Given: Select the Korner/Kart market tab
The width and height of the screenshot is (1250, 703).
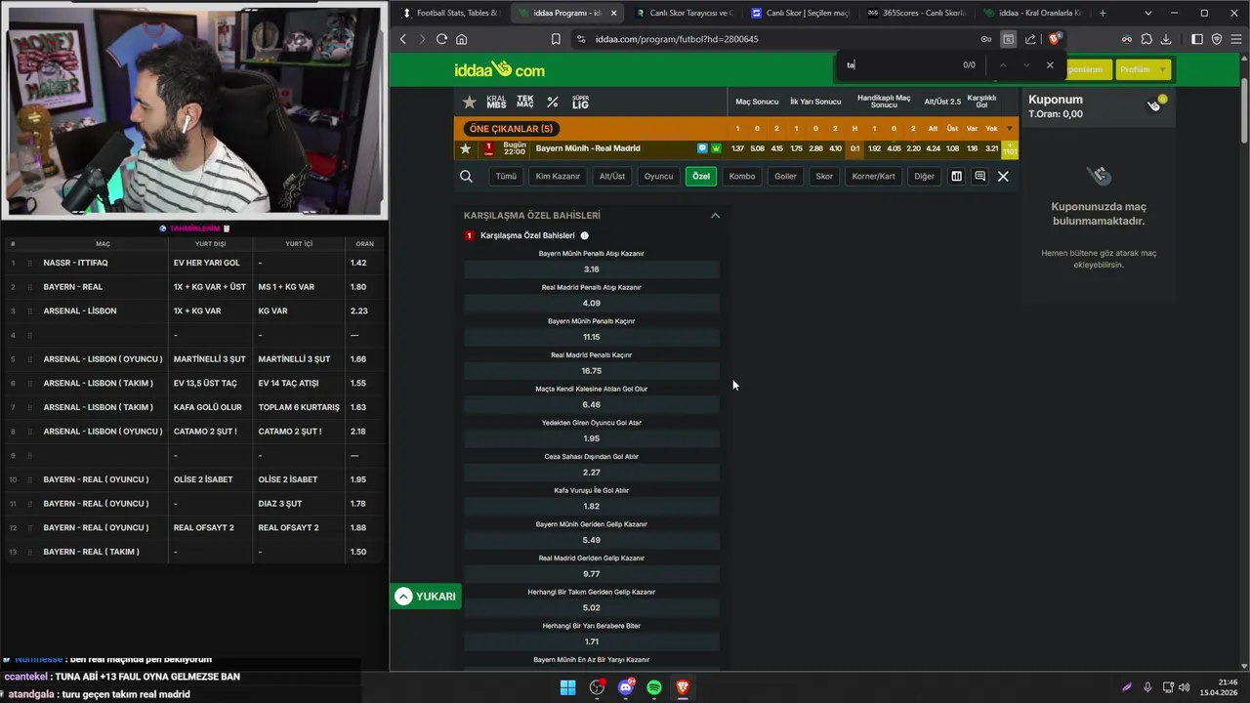Looking at the screenshot, I should click(x=873, y=177).
